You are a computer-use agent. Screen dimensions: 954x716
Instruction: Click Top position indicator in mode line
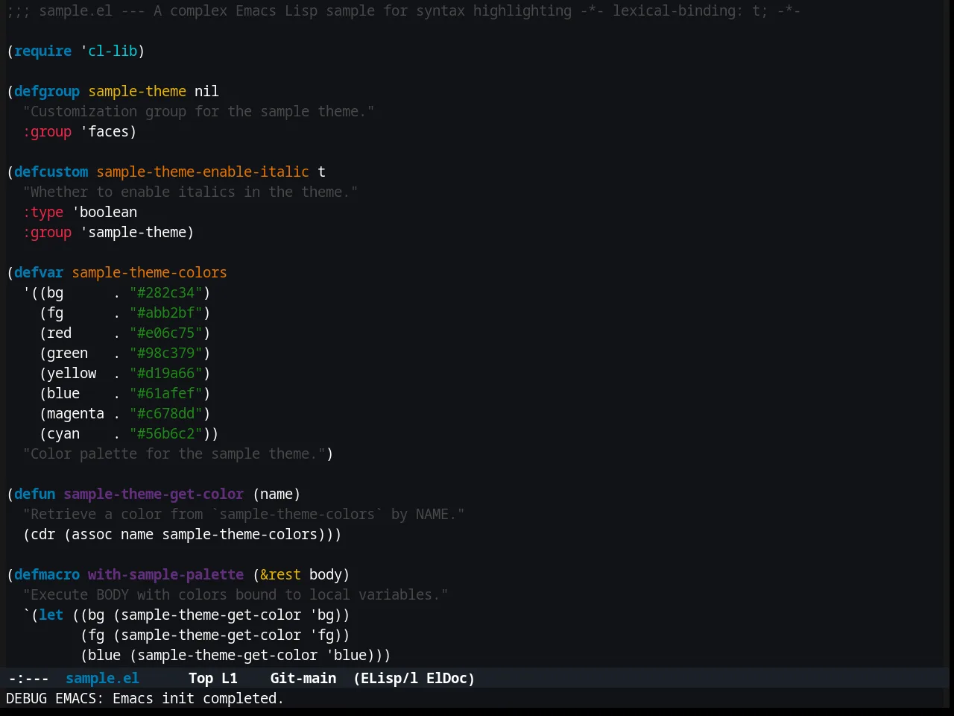tap(200, 678)
